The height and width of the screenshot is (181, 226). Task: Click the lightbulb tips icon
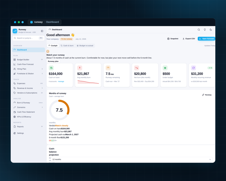point(205,30)
